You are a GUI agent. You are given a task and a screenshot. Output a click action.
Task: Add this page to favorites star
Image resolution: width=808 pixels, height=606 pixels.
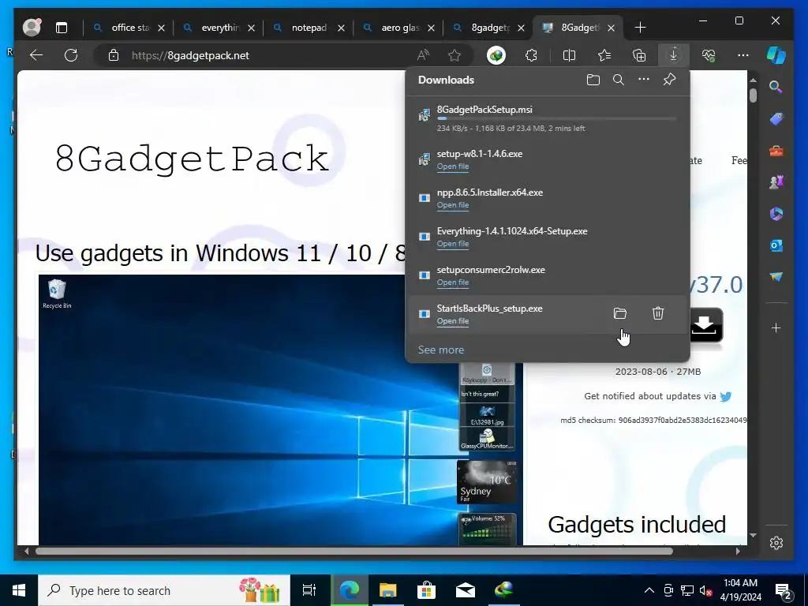[454, 55]
